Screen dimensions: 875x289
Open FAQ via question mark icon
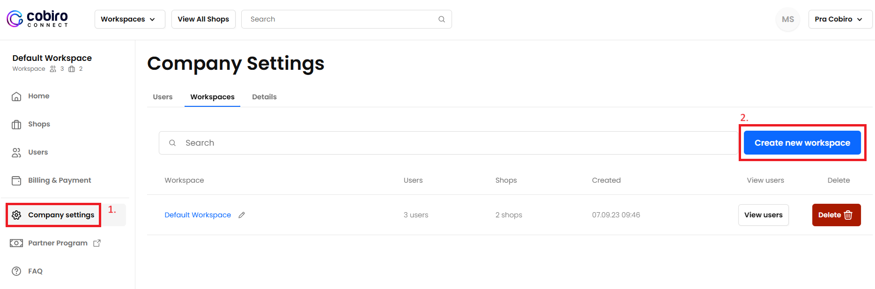tap(16, 271)
